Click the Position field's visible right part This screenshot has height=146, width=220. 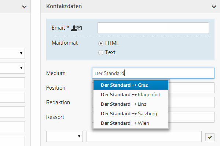(x=191, y=88)
